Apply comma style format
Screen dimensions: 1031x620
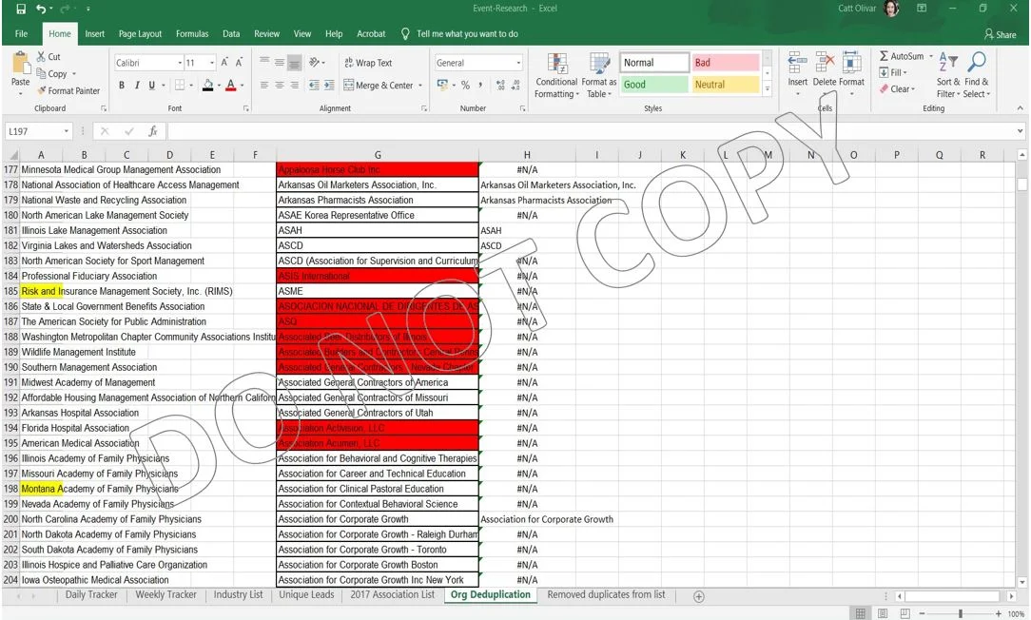(x=480, y=85)
